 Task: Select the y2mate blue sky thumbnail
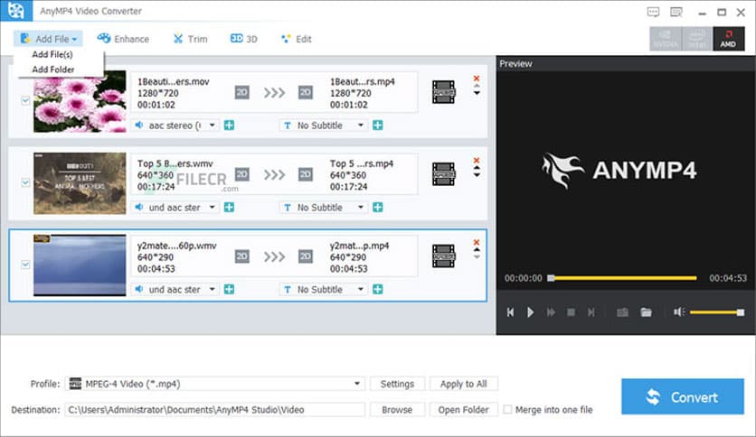point(80,265)
